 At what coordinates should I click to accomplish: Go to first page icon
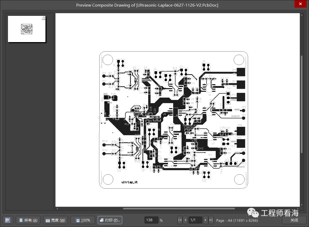(180, 220)
